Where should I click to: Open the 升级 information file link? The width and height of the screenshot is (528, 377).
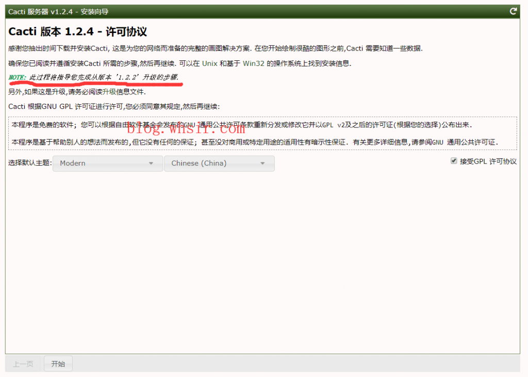109,92
